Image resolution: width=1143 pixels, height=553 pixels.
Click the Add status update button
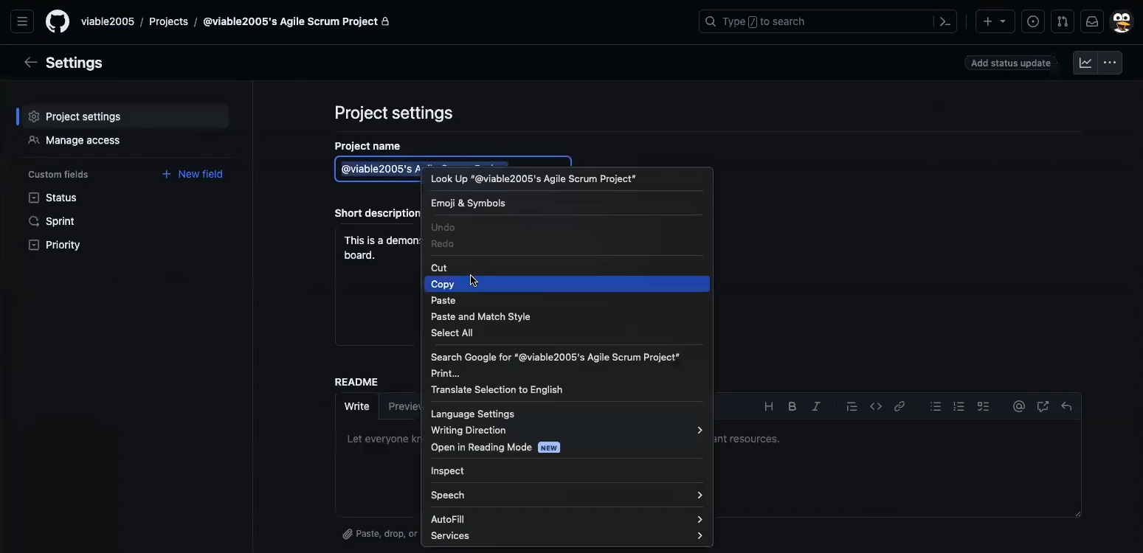click(x=1010, y=63)
